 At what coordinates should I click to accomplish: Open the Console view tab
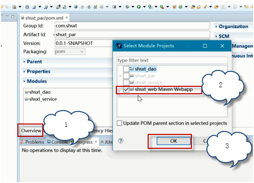[x=58, y=142]
